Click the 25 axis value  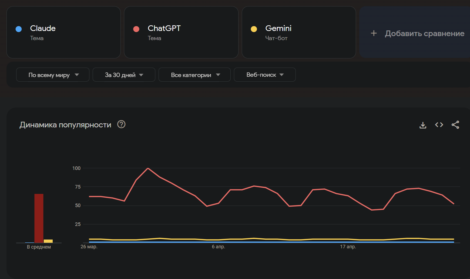pyautogui.click(x=78, y=224)
